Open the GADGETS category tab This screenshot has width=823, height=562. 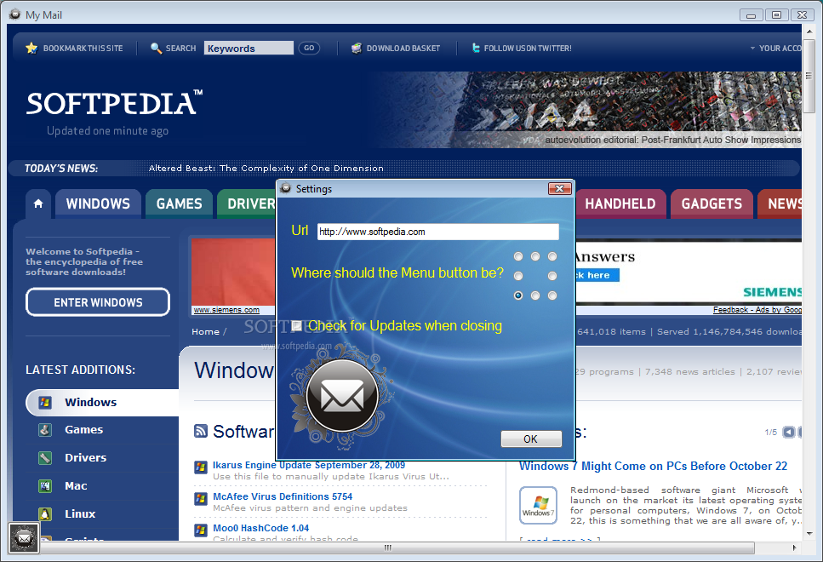(x=712, y=204)
